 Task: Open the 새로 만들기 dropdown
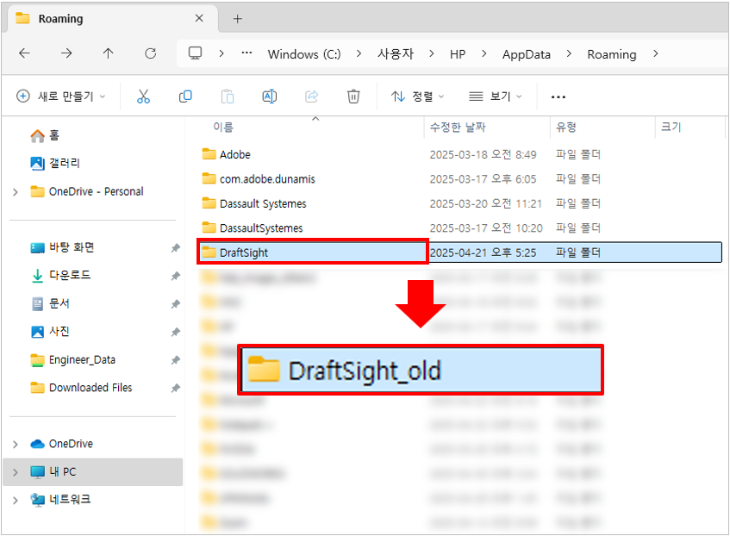[60, 97]
